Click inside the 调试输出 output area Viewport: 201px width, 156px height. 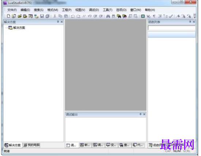106,129
